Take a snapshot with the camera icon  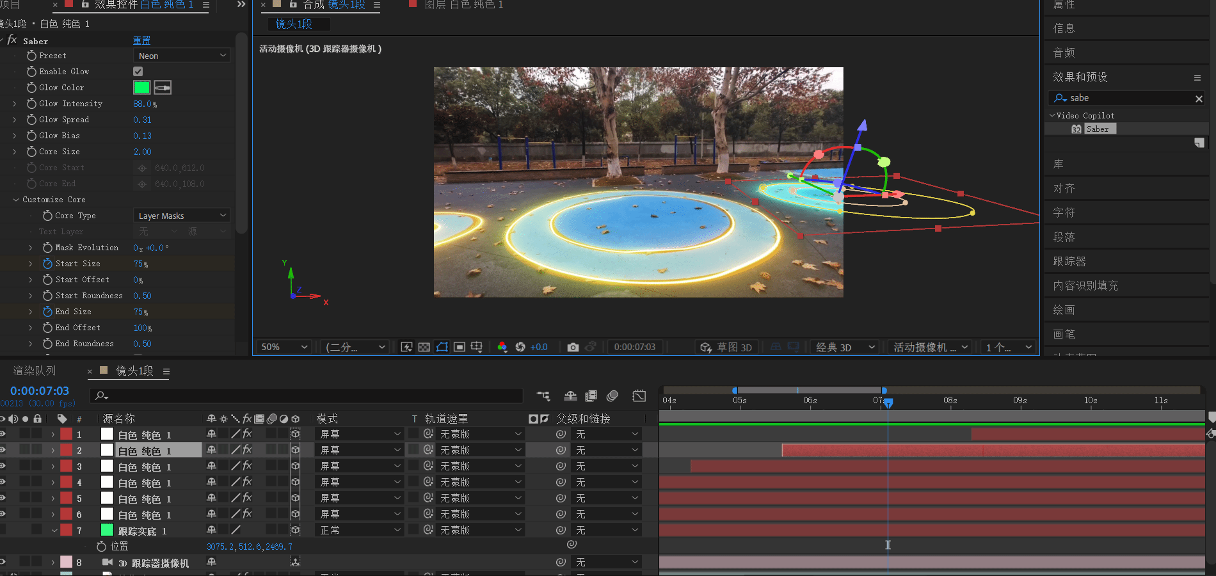point(573,347)
